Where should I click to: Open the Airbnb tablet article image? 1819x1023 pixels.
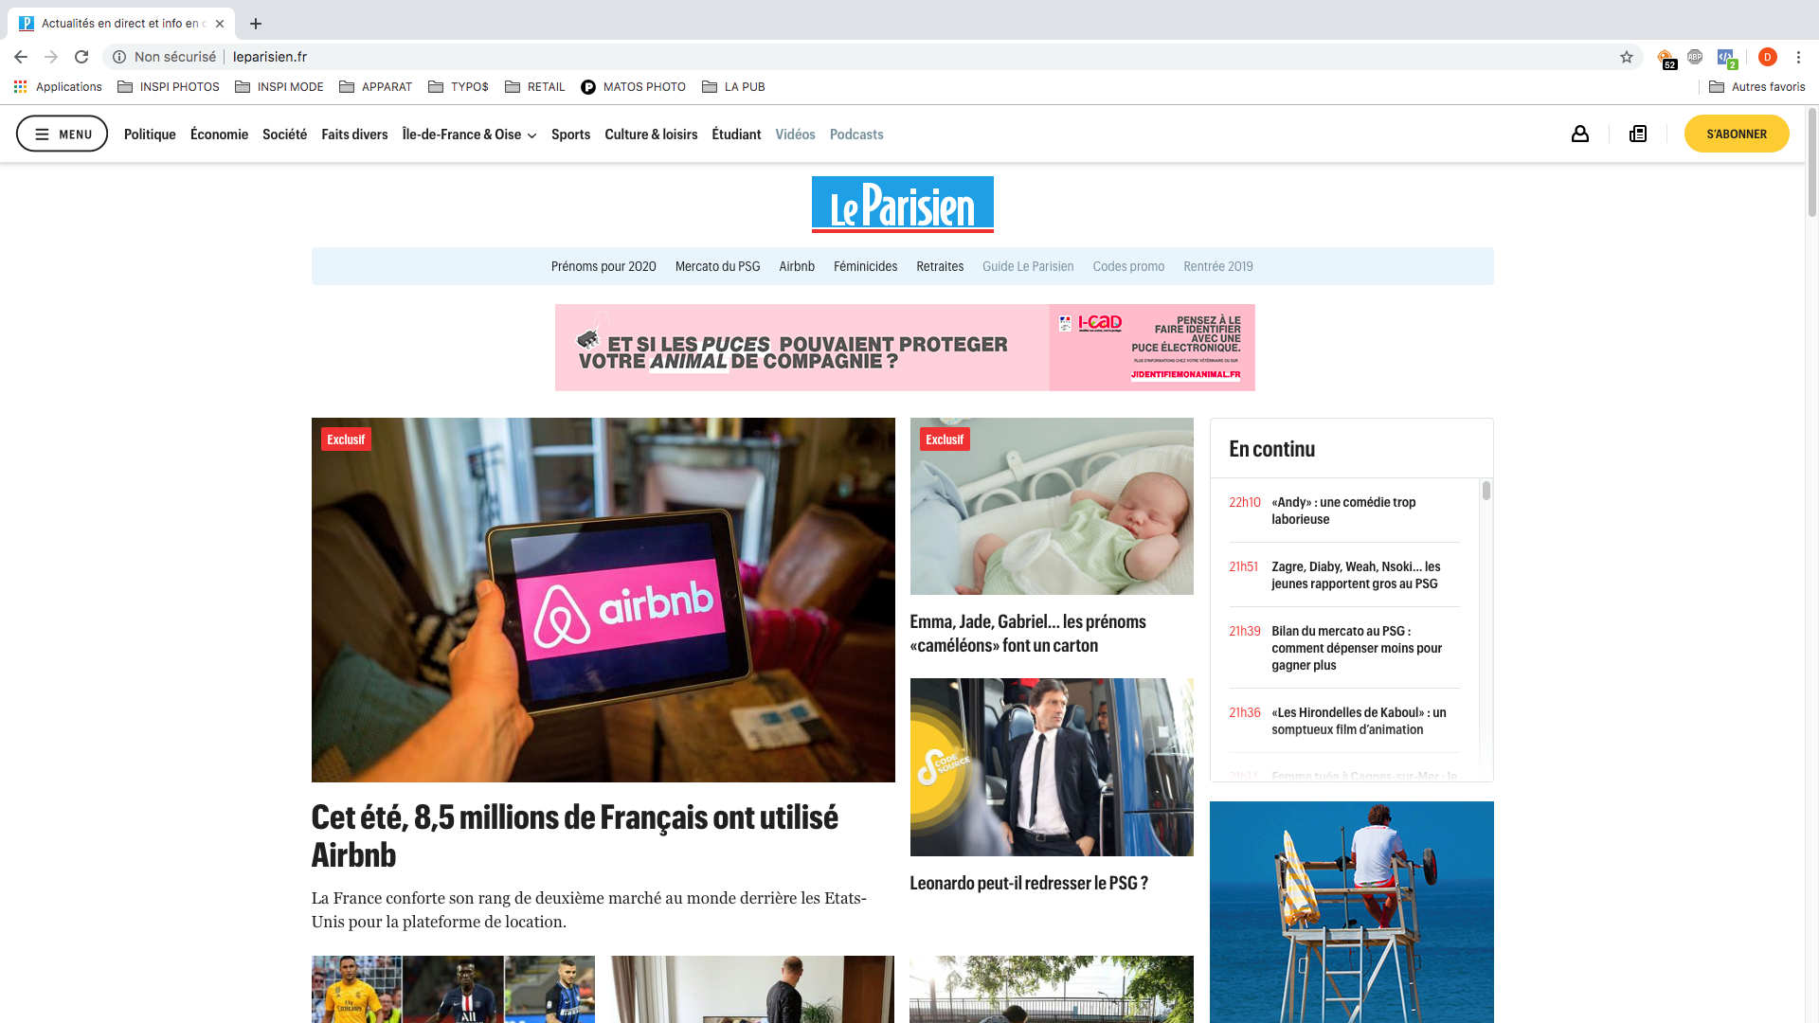pyautogui.click(x=603, y=600)
